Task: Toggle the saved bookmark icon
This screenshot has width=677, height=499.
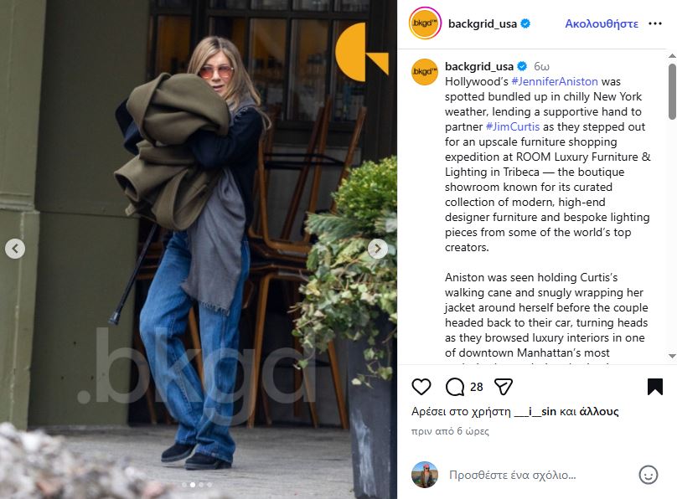Action: [x=654, y=387]
